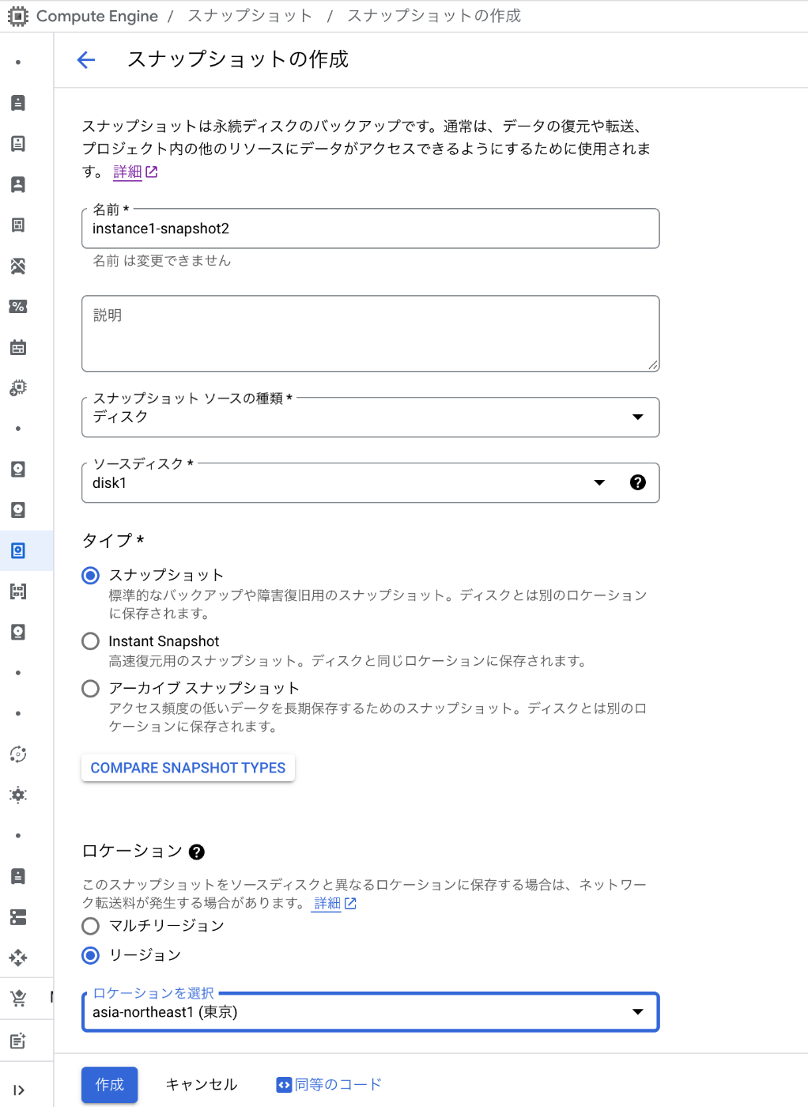Screen dimensions: 808x1107
Task: Open the TPU crossed-lines icon in sidebar
Action: [x=18, y=266]
